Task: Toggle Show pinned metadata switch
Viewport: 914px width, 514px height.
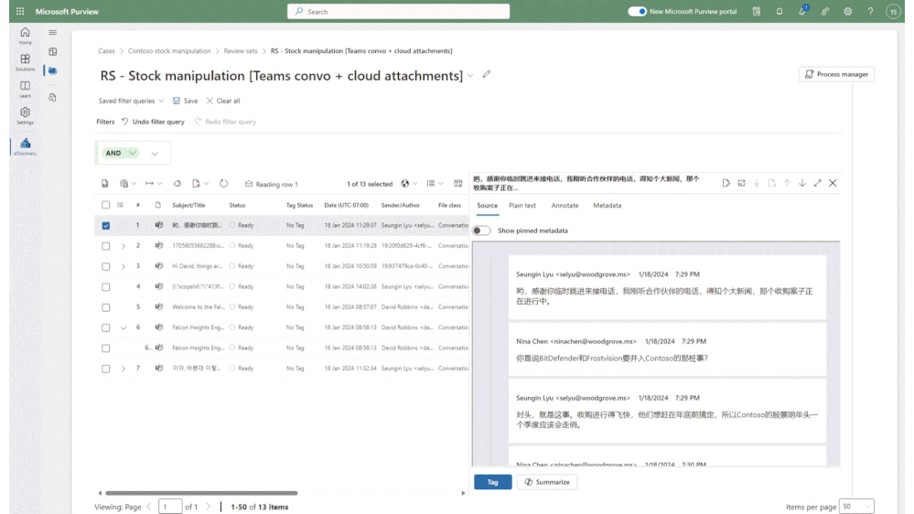Action: pos(481,230)
